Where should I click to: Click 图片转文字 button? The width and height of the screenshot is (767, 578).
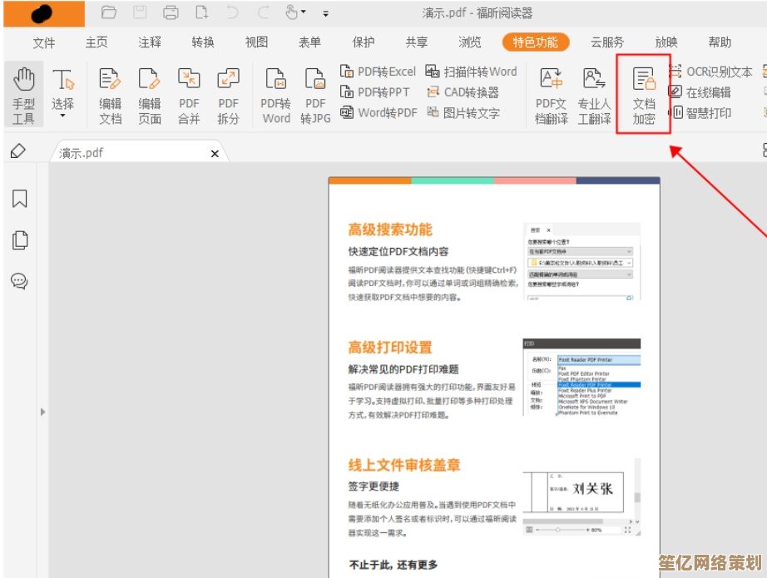(463, 112)
